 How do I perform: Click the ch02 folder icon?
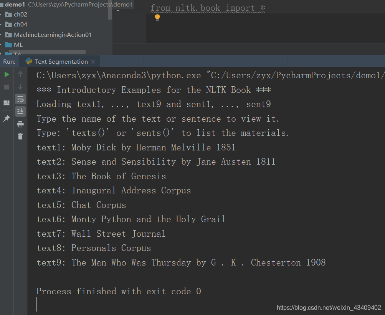pyautogui.click(x=8, y=15)
